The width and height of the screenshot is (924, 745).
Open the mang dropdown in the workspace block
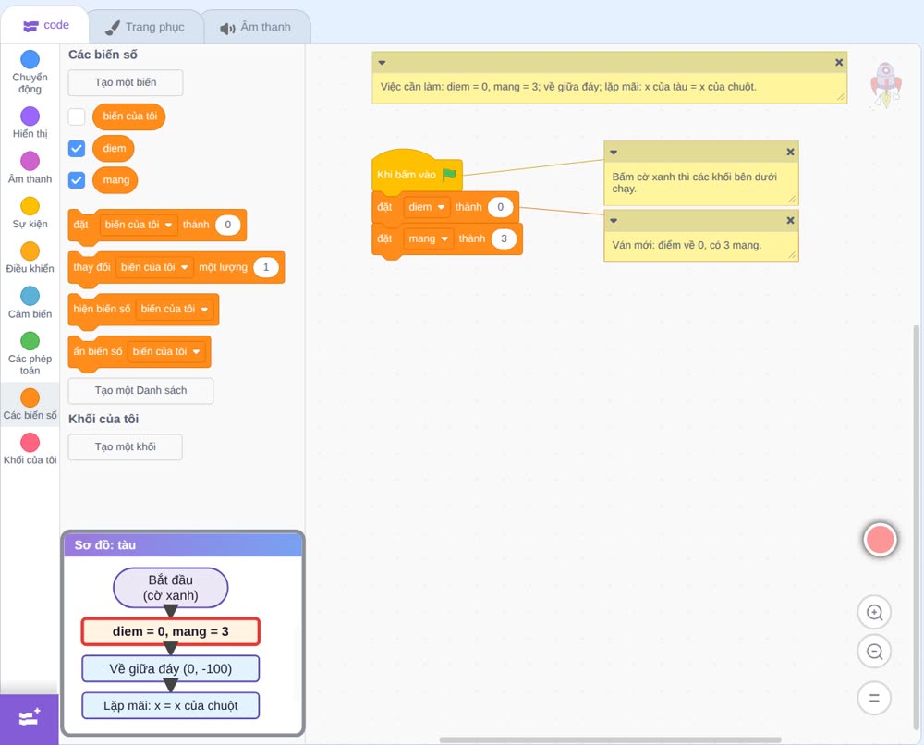[x=429, y=238]
